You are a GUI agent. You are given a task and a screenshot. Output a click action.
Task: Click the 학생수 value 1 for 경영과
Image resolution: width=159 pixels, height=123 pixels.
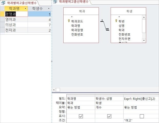click(39, 14)
